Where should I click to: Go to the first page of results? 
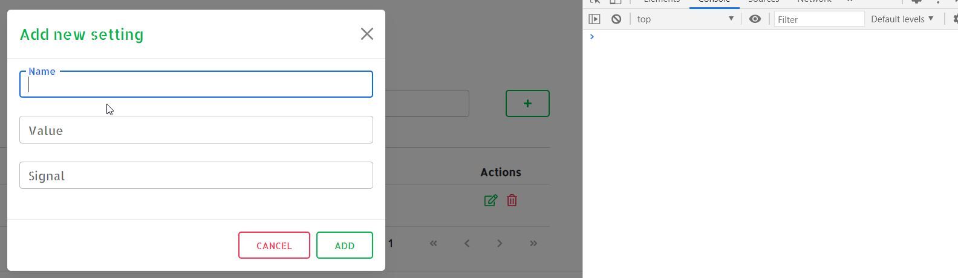click(433, 244)
